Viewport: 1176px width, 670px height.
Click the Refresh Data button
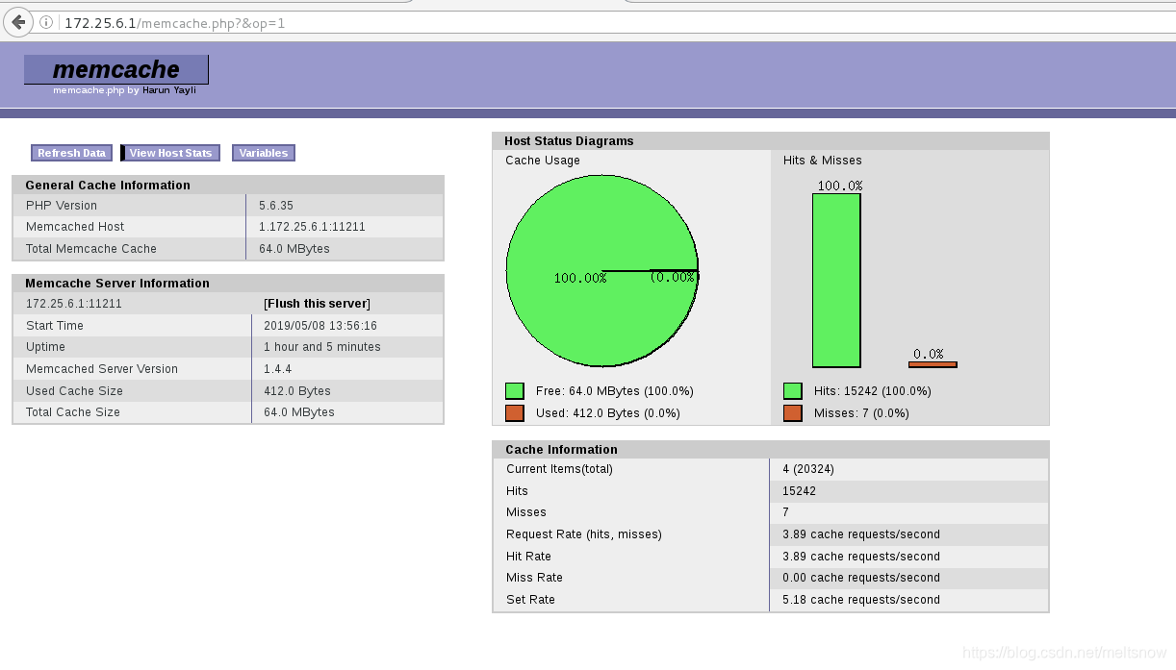click(71, 153)
